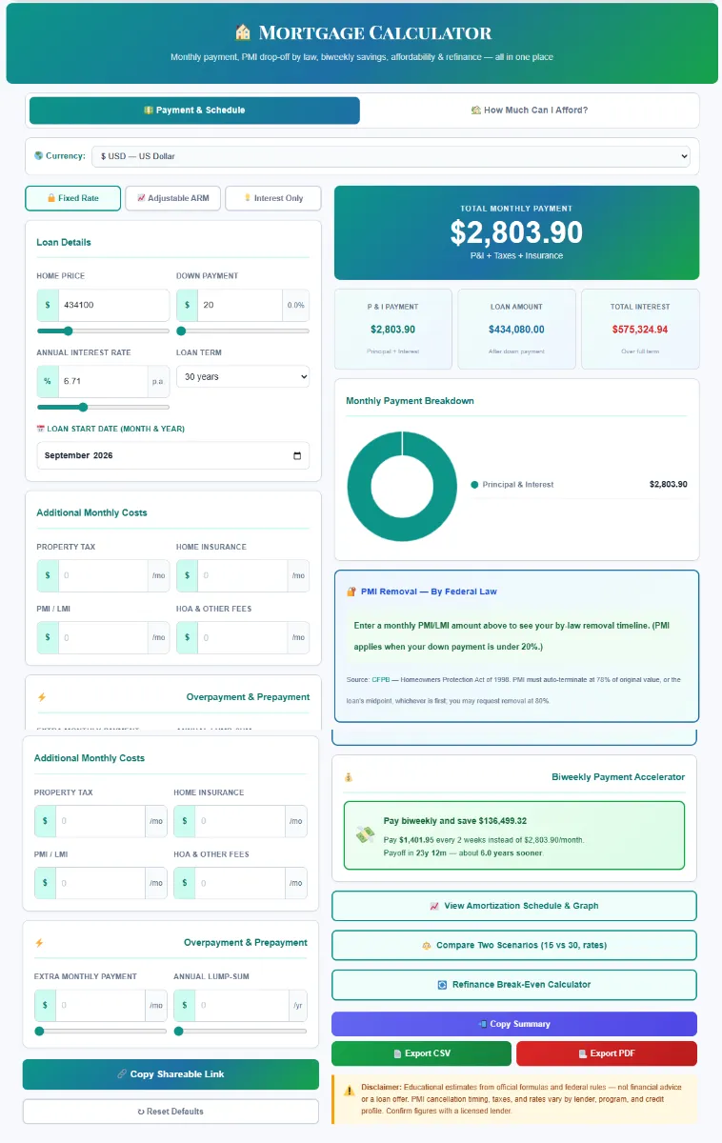Open the Currency dropdown showing USD
722x1143 pixels.
[x=391, y=155]
